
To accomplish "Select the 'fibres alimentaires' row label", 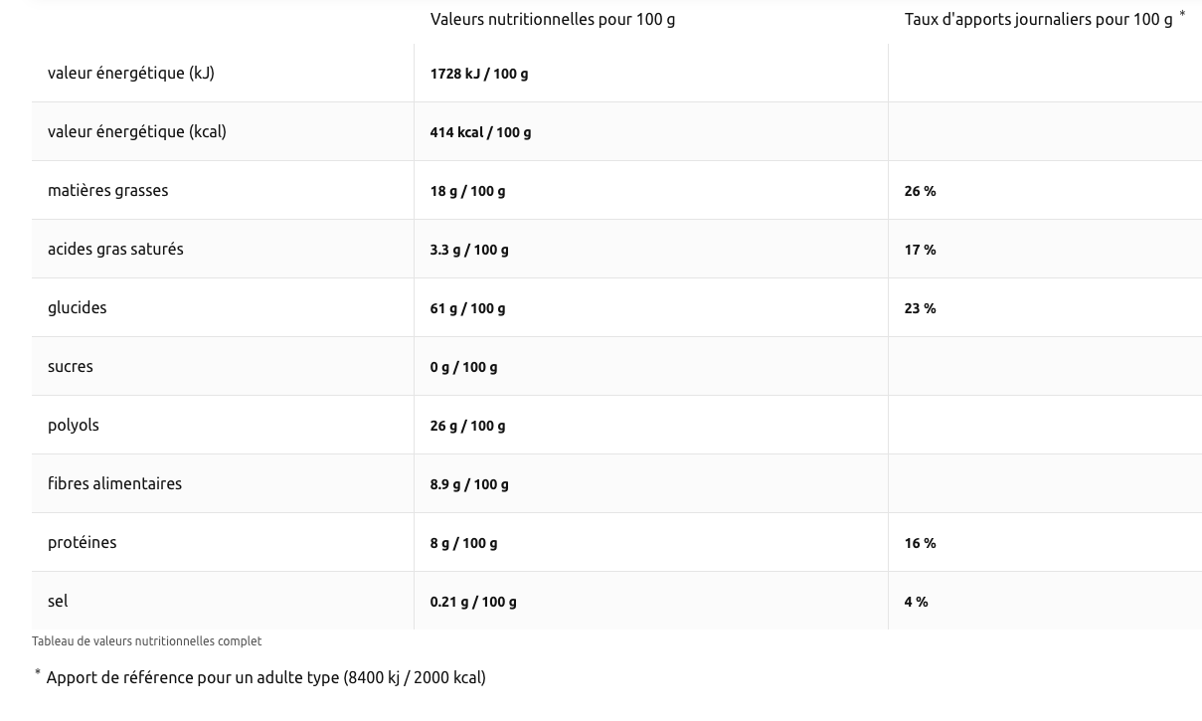I will [x=114, y=483].
